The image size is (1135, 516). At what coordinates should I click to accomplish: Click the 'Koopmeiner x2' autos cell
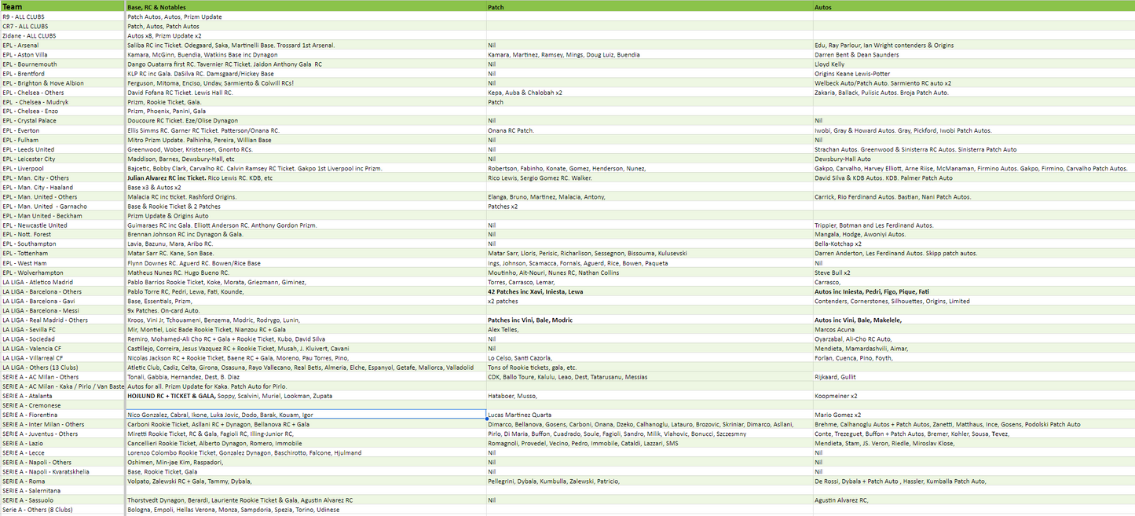pyautogui.click(x=972, y=396)
